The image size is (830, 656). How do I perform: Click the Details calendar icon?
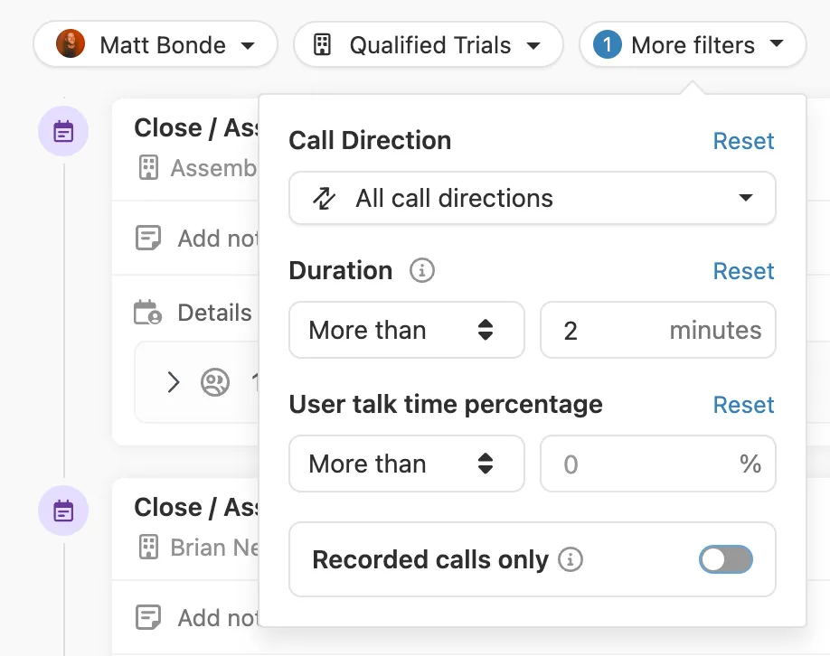pos(147,312)
